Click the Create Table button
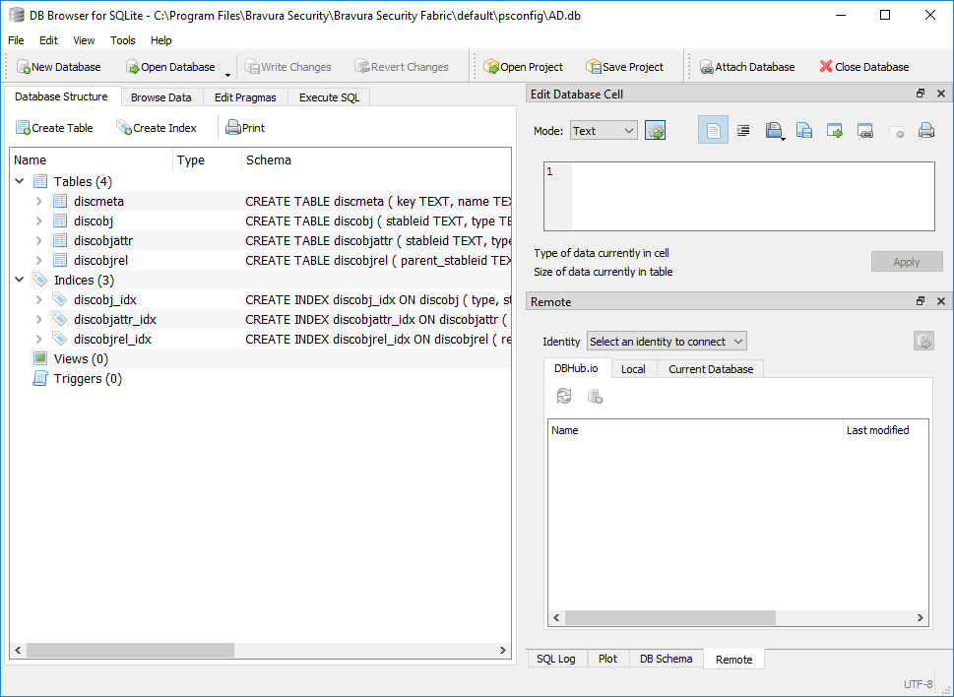 coord(54,127)
